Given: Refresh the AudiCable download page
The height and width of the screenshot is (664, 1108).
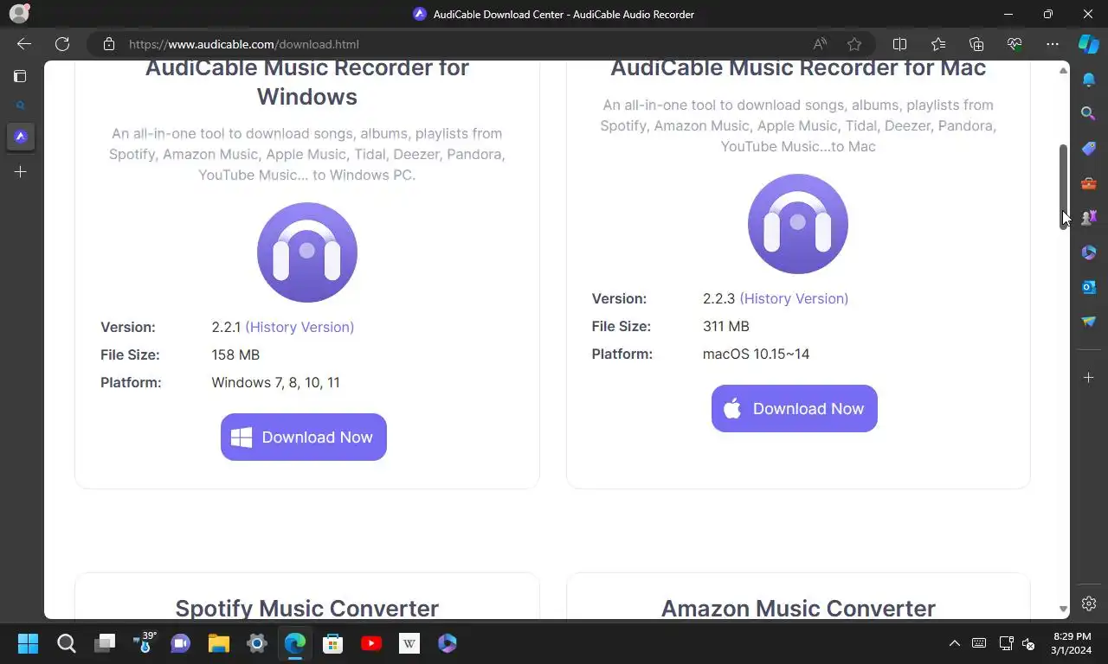Looking at the screenshot, I should click(62, 44).
